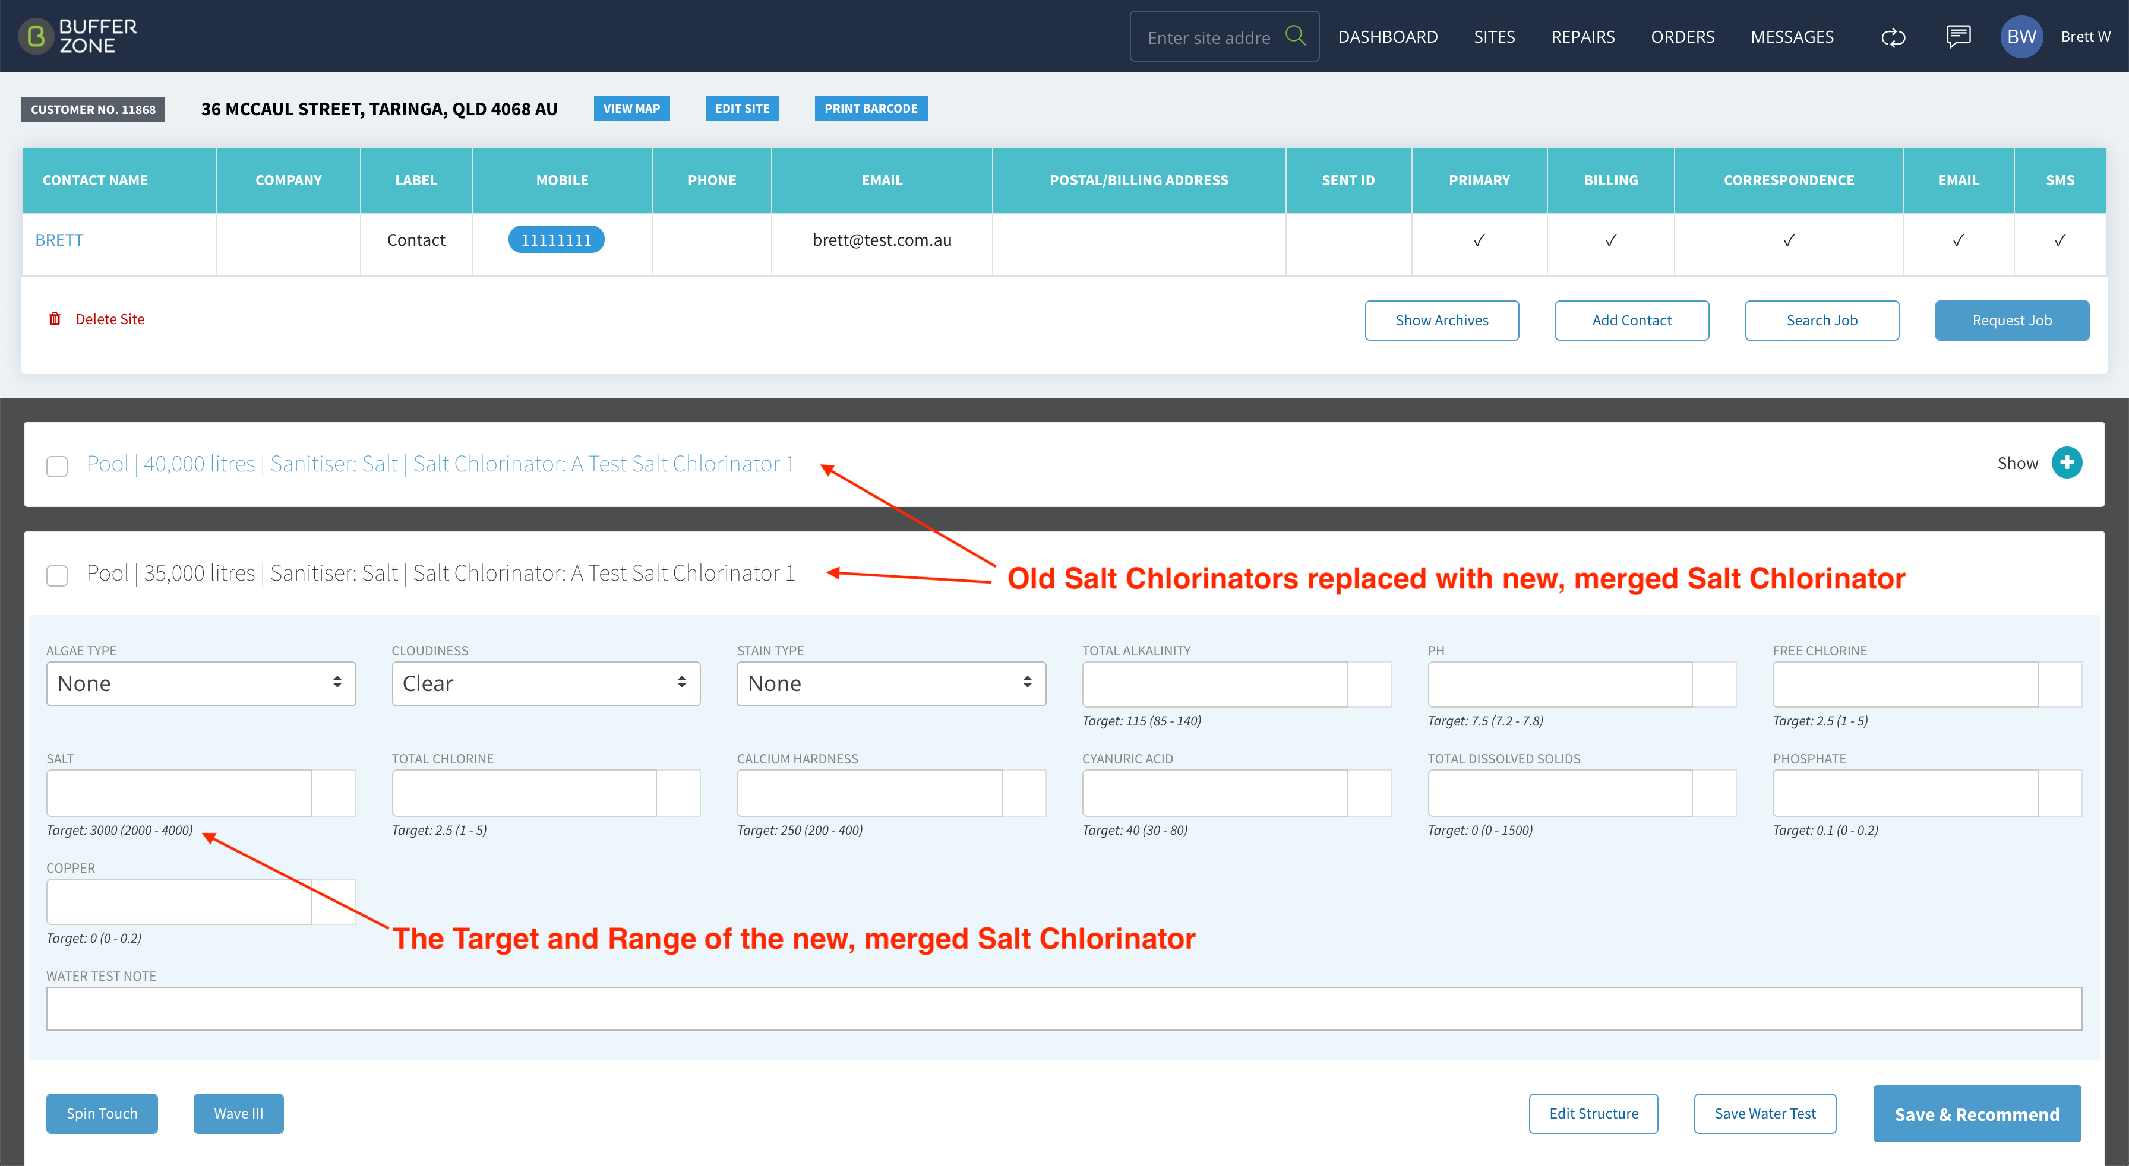Viewport: 2129px width, 1166px height.
Task: Expand first pool with plus icon
Action: pyautogui.click(x=2067, y=462)
